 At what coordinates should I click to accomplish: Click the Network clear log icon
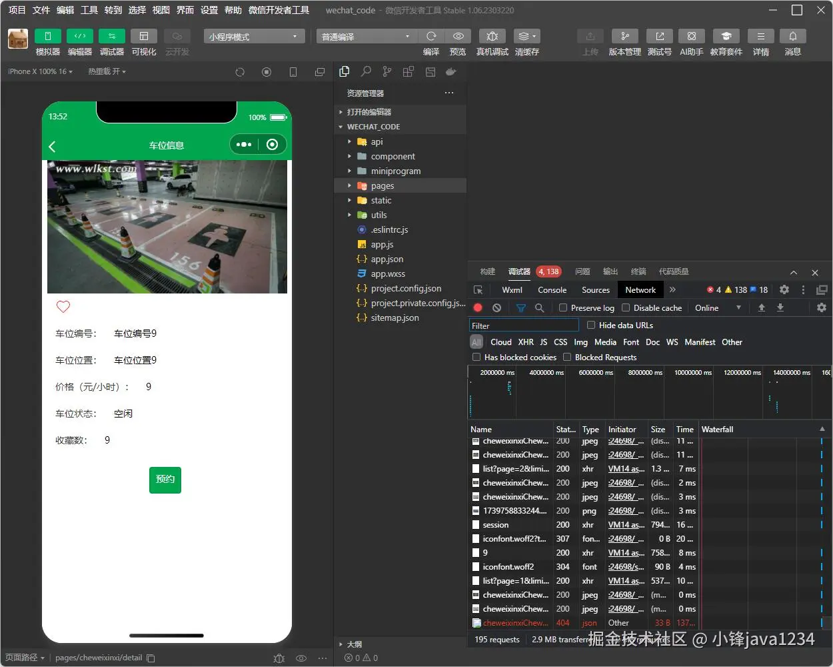pyautogui.click(x=496, y=308)
